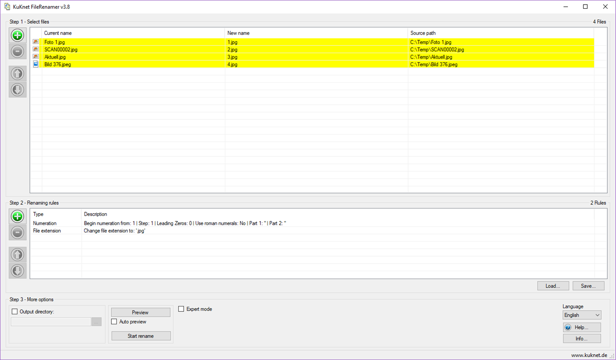
Task: Add files using the green plus icon
Action: pos(17,35)
